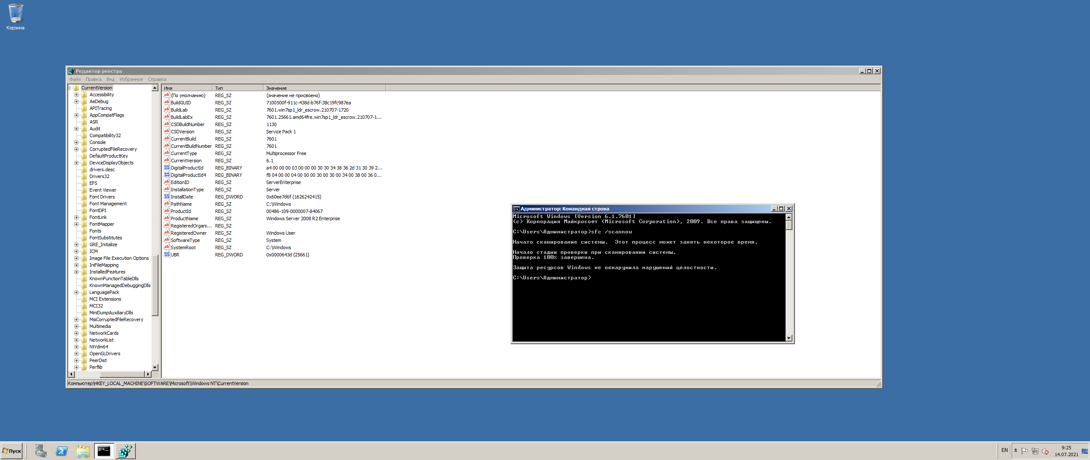
Task: Open the Избранное menu
Action: (131, 79)
